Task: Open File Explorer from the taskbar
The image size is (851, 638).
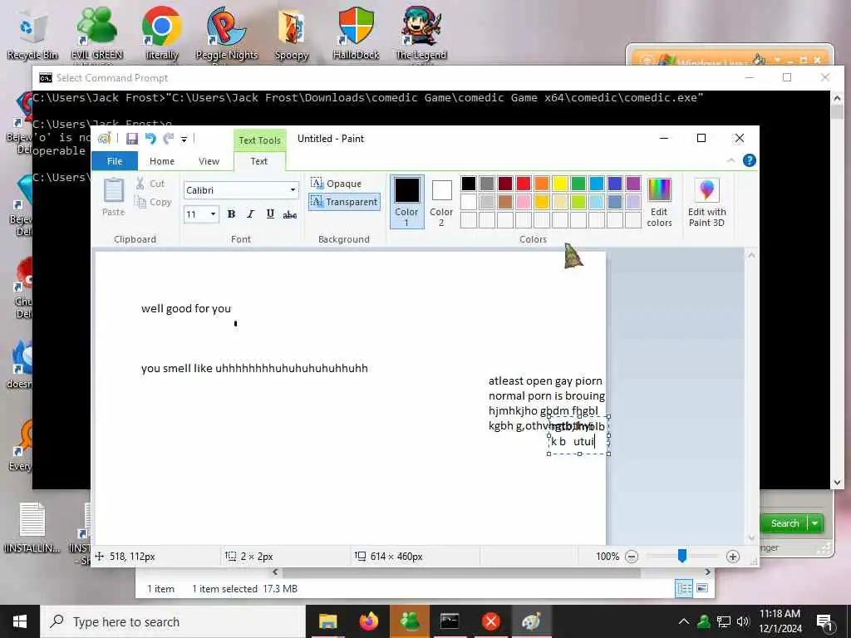Action: [327, 621]
